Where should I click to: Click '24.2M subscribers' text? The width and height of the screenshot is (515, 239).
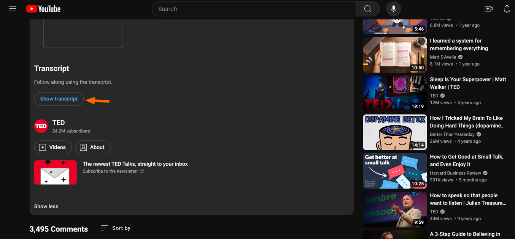71,131
